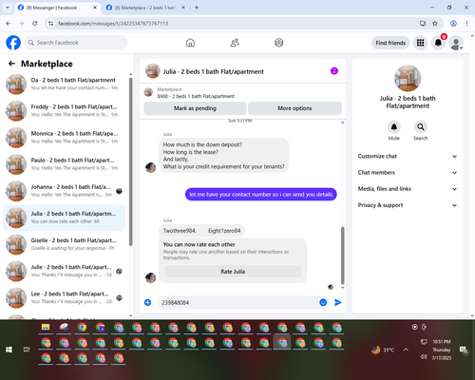This screenshot has width=475, height=380.
Task: Go back using the Marketplace arrow
Action: pos(11,64)
